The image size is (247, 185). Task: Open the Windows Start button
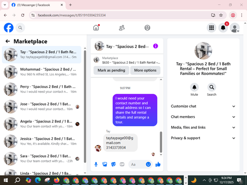(x=6, y=180)
